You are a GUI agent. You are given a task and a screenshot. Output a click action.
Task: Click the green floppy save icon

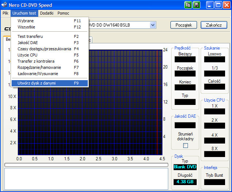[197, 5]
